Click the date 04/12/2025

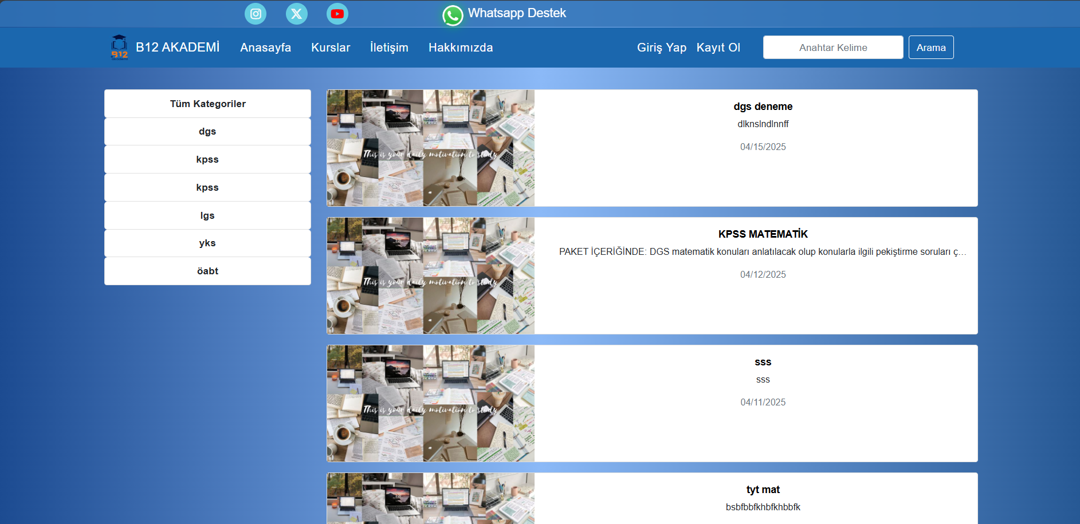[x=763, y=275]
